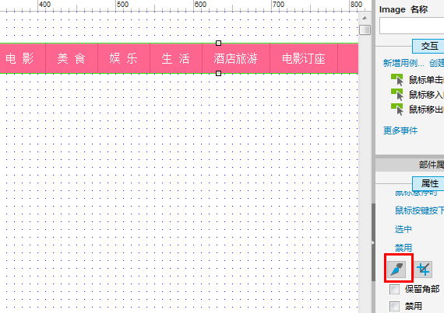Viewport: 444px width, 313px height.
Task: Open the 更多事件 link
Action: tap(400, 130)
